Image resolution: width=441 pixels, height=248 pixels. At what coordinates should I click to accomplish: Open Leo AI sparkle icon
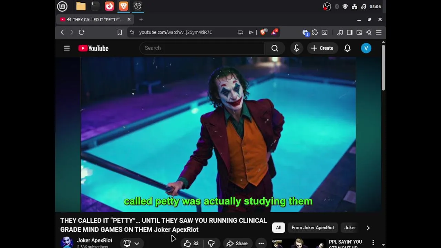(369, 32)
